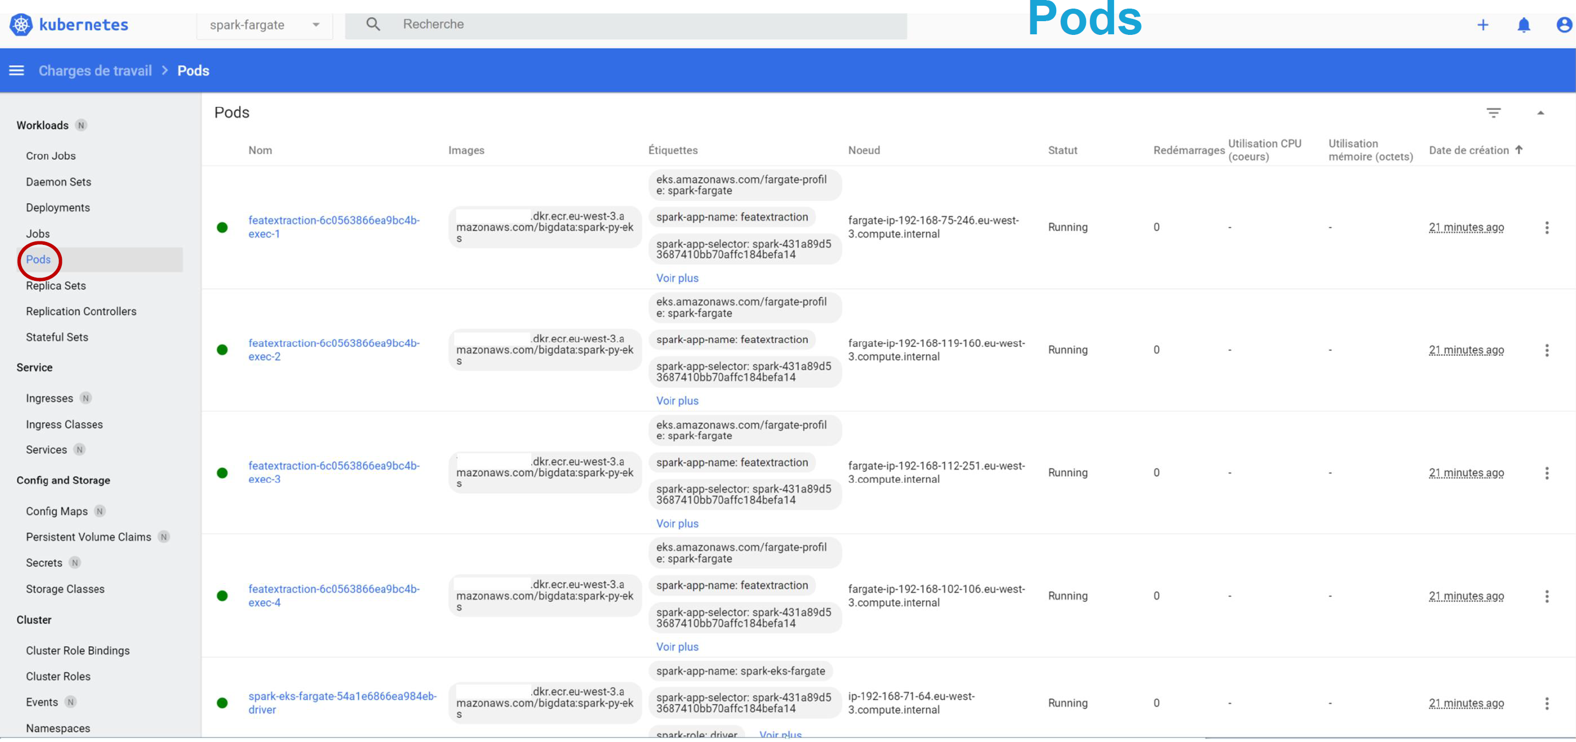Viewport: 1576px width, 742px height.
Task: Select the green status dot of exec-3 pod
Action: (222, 473)
